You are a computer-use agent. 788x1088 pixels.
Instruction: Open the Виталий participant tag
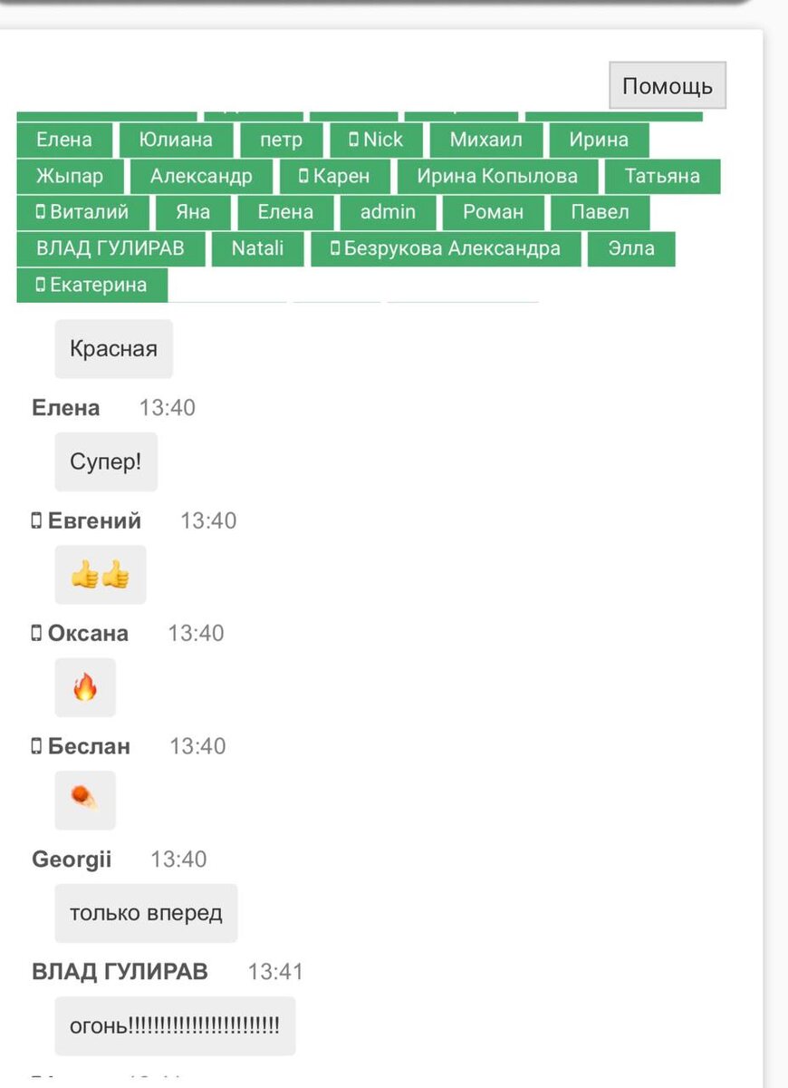[82, 212]
